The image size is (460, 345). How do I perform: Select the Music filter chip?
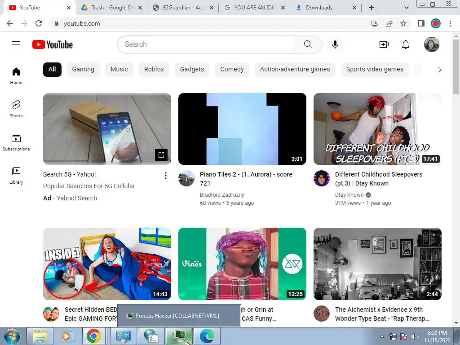point(119,70)
